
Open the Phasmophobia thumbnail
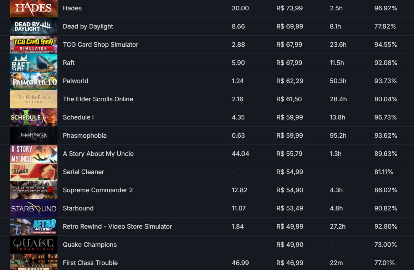click(34, 136)
